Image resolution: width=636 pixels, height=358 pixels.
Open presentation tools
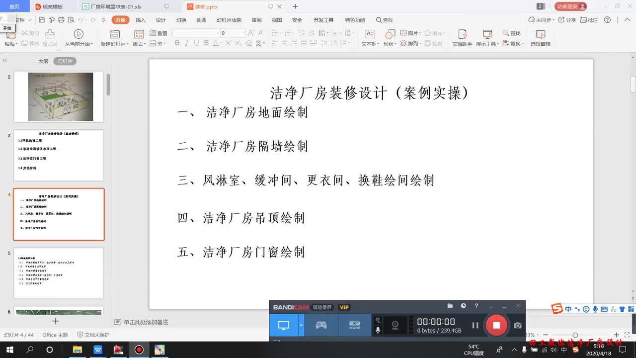[487, 38]
